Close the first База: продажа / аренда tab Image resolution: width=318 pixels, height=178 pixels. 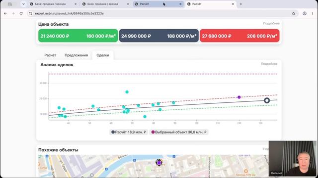(76, 4)
